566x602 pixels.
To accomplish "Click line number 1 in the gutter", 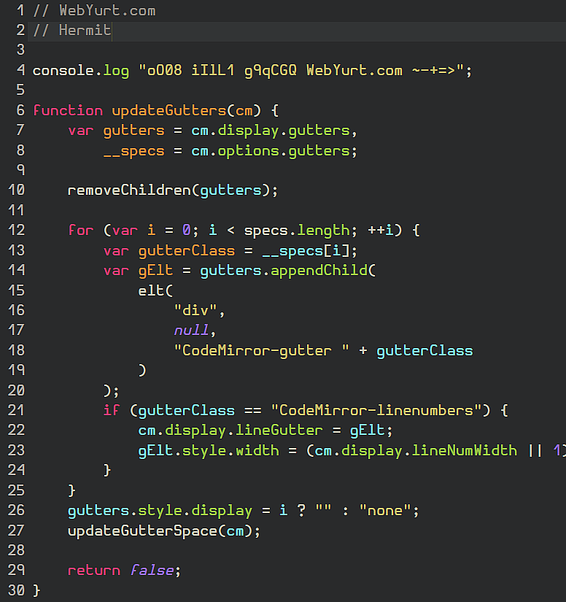I will coord(20,10).
